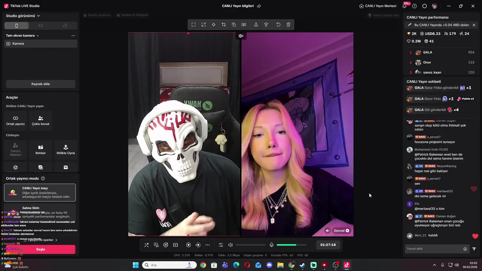Screen dimensions: 482x271
Task: Close the +0.04 ABD doları notification banner
Action: (474, 25)
